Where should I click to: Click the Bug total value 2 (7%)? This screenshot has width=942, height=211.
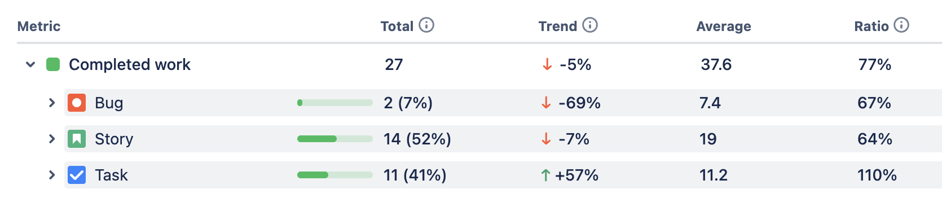(x=408, y=103)
